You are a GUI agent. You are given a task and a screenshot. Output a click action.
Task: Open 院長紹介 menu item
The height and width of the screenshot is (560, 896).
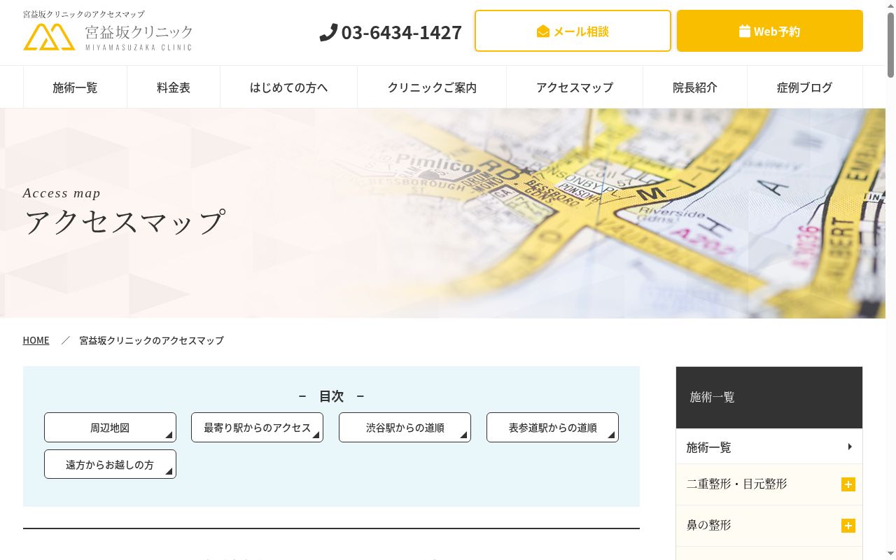(x=695, y=87)
